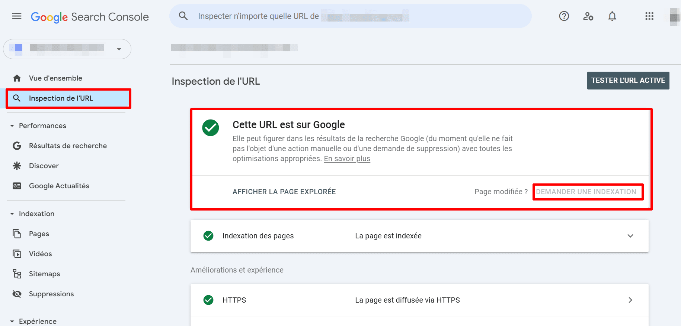Open the Google Actualités report
Image resolution: width=681 pixels, height=326 pixels.
pyautogui.click(x=59, y=186)
